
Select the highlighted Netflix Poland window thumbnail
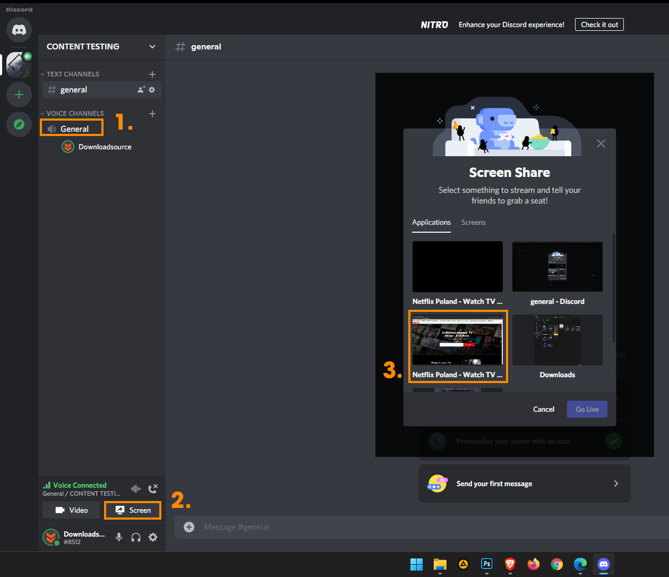click(457, 340)
